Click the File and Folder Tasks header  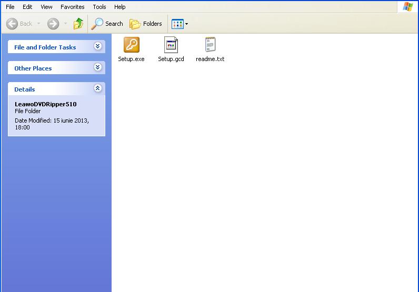click(x=57, y=47)
